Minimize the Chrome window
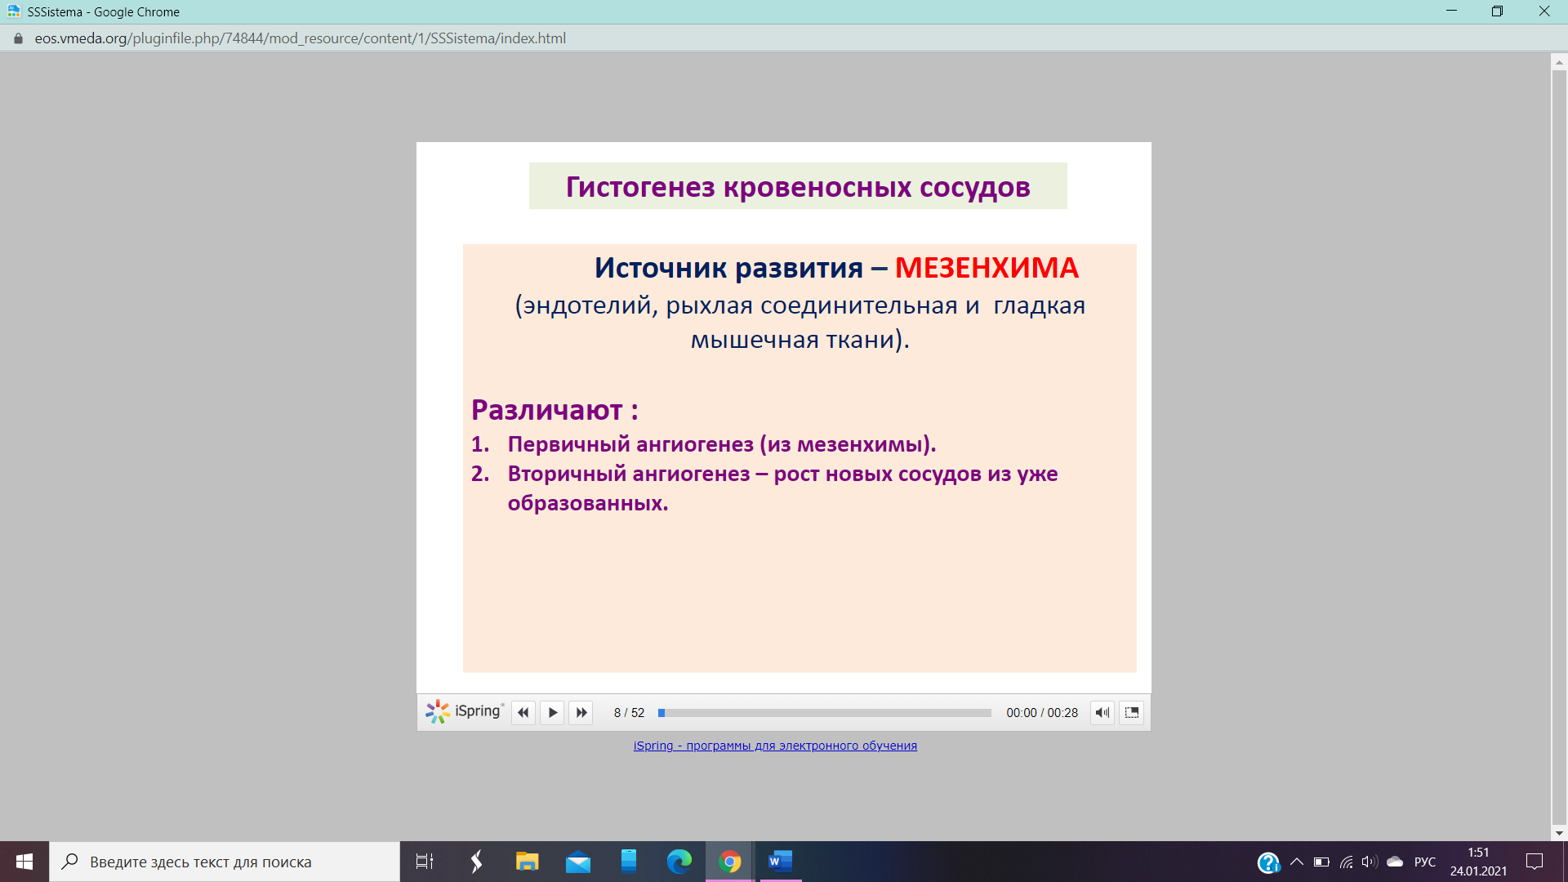Screen dimensions: 1568x882 click(x=1451, y=11)
